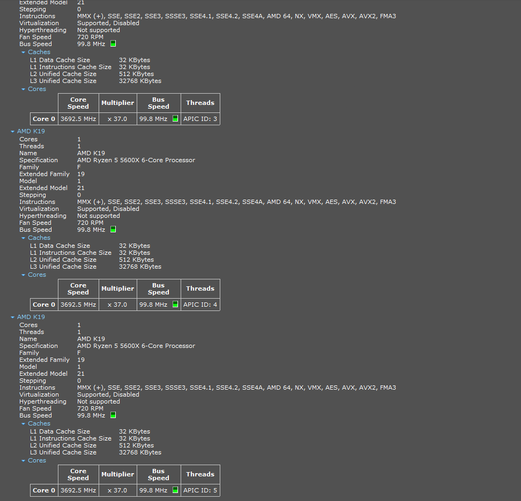
Task: Click 720 RPM in the bottom block's Fan Speed row
Action: pos(90,409)
